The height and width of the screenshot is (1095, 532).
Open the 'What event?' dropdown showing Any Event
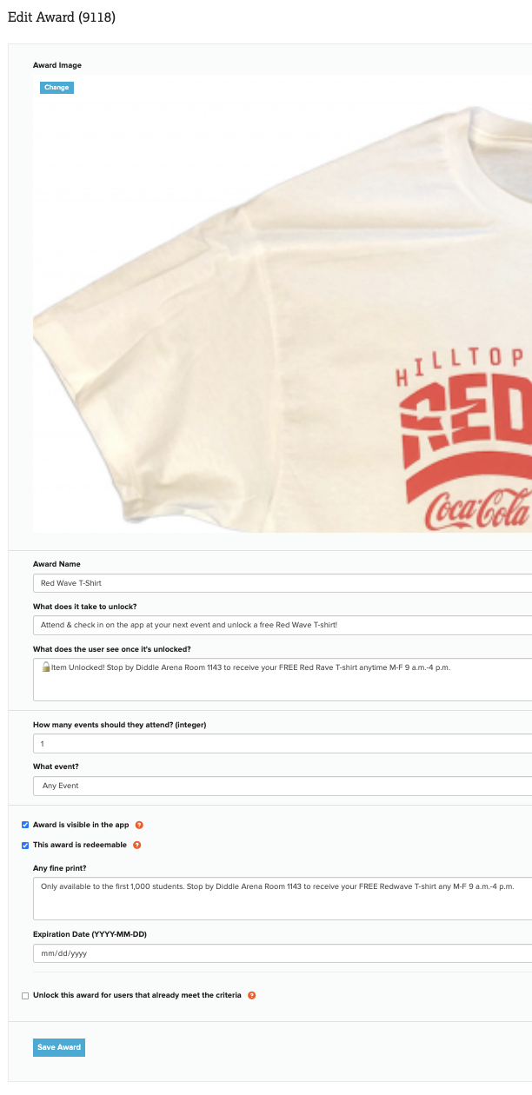pos(283,786)
